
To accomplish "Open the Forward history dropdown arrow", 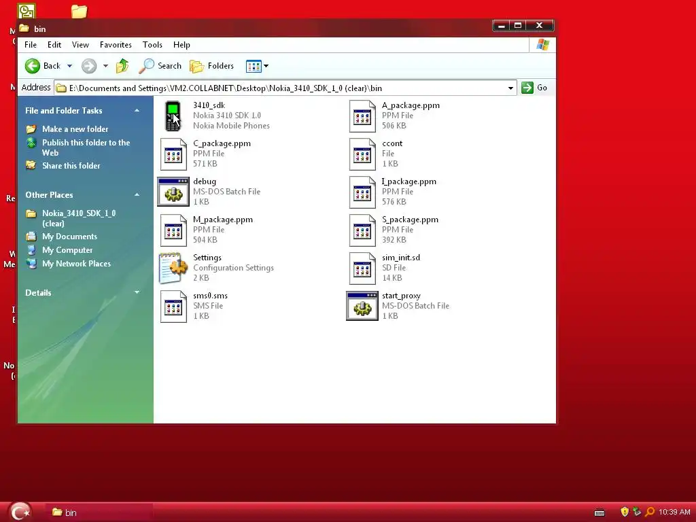I will (105, 66).
